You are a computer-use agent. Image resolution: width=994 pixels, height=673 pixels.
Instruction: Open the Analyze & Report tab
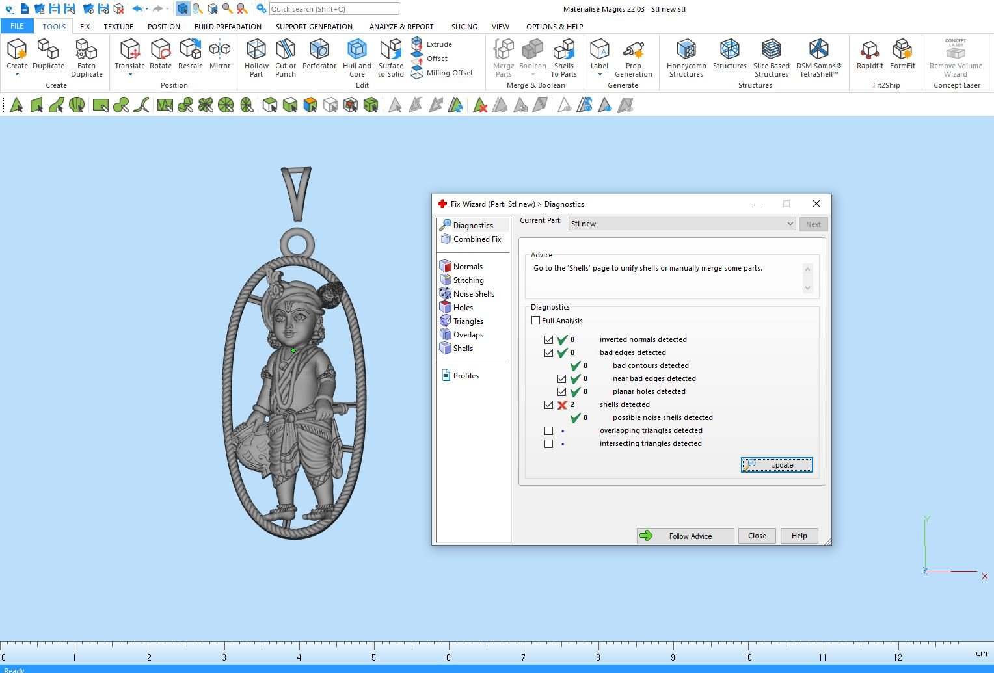401,27
